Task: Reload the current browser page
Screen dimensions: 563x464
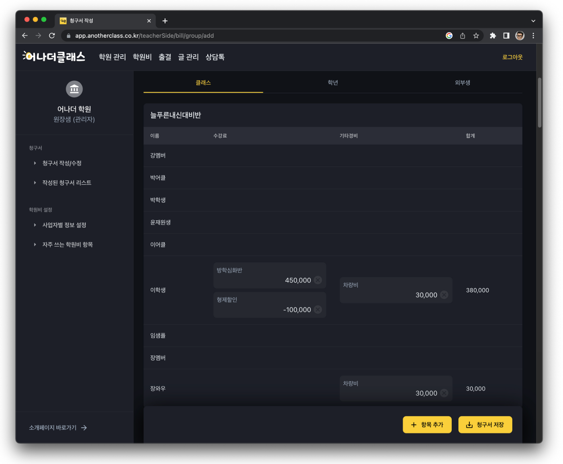Action: coord(52,35)
